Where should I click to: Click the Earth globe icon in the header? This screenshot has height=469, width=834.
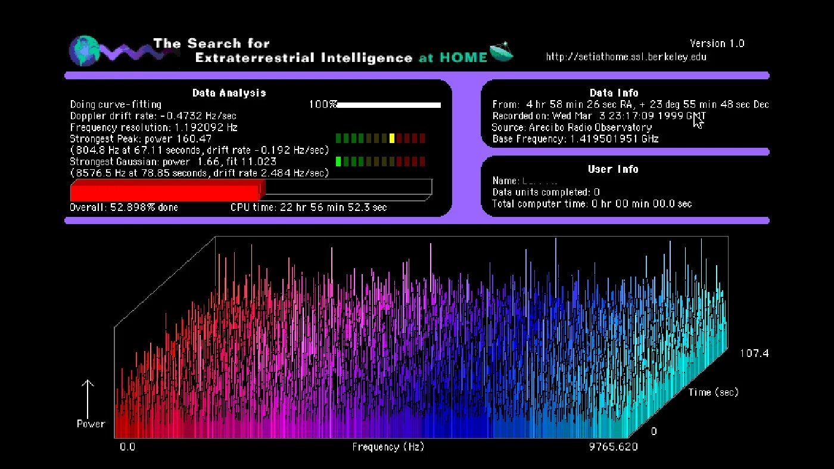pos(83,51)
